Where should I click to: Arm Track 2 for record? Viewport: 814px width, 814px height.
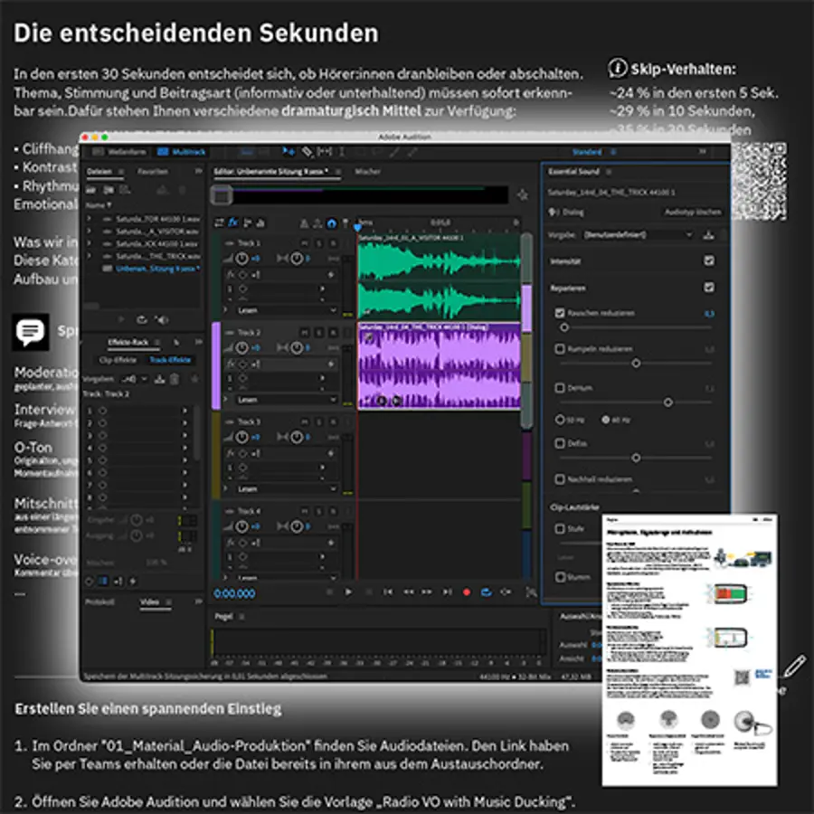tap(334, 332)
